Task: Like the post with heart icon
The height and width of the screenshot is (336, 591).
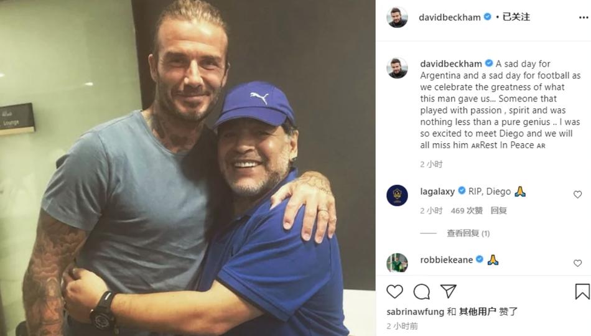Action: [x=394, y=291]
